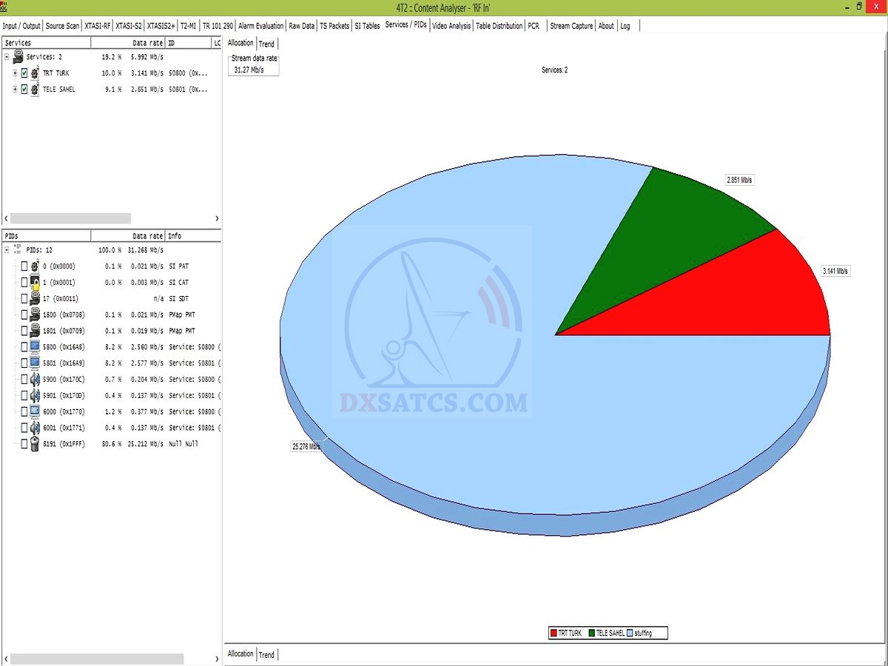This screenshot has width=888, height=666.
Task: Collapse the PIDs: 12 tree node
Action: (x=7, y=250)
